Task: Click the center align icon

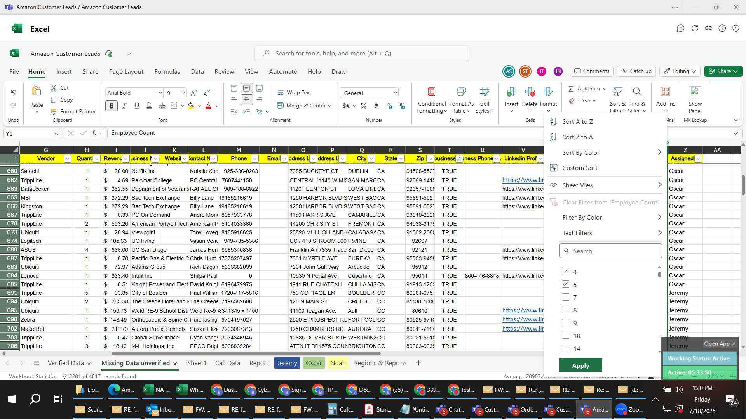Action: (246, 100)
